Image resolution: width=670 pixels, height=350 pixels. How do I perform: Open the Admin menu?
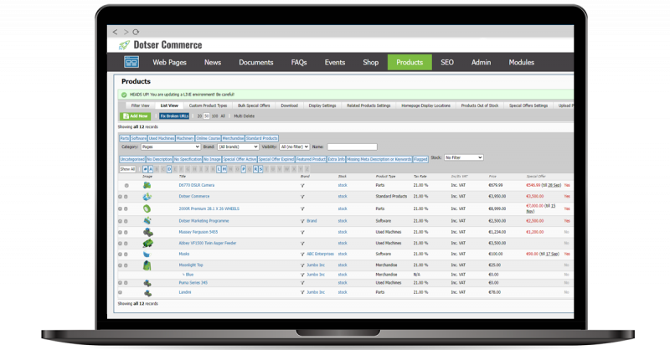pos(481,63)
